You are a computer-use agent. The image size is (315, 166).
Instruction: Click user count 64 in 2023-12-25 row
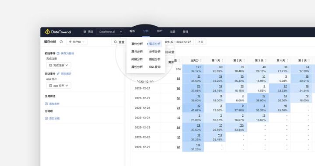coord(178,128)
